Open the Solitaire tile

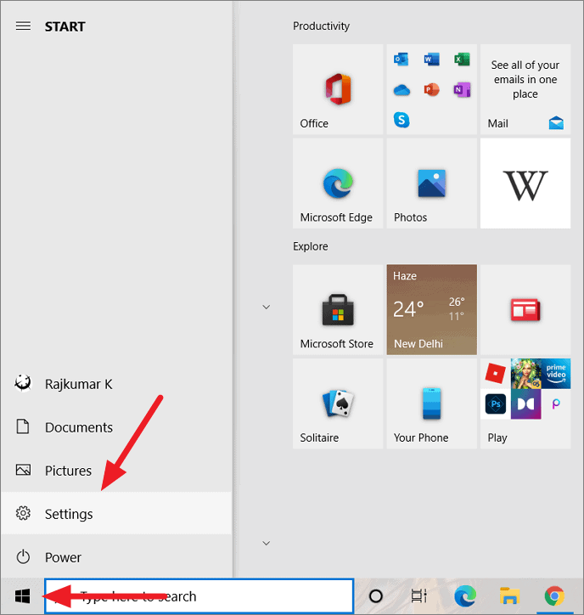338,403
